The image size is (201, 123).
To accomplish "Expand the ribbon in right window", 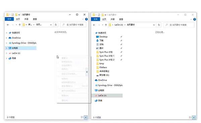I will 191,19.
